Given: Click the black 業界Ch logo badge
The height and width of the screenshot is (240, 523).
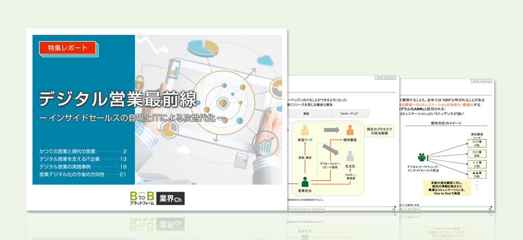Looking at the screenshot, I should [170, 198].
